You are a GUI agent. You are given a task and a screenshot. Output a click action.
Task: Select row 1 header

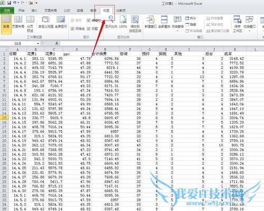pyautogui.click(x=4, y=54)
